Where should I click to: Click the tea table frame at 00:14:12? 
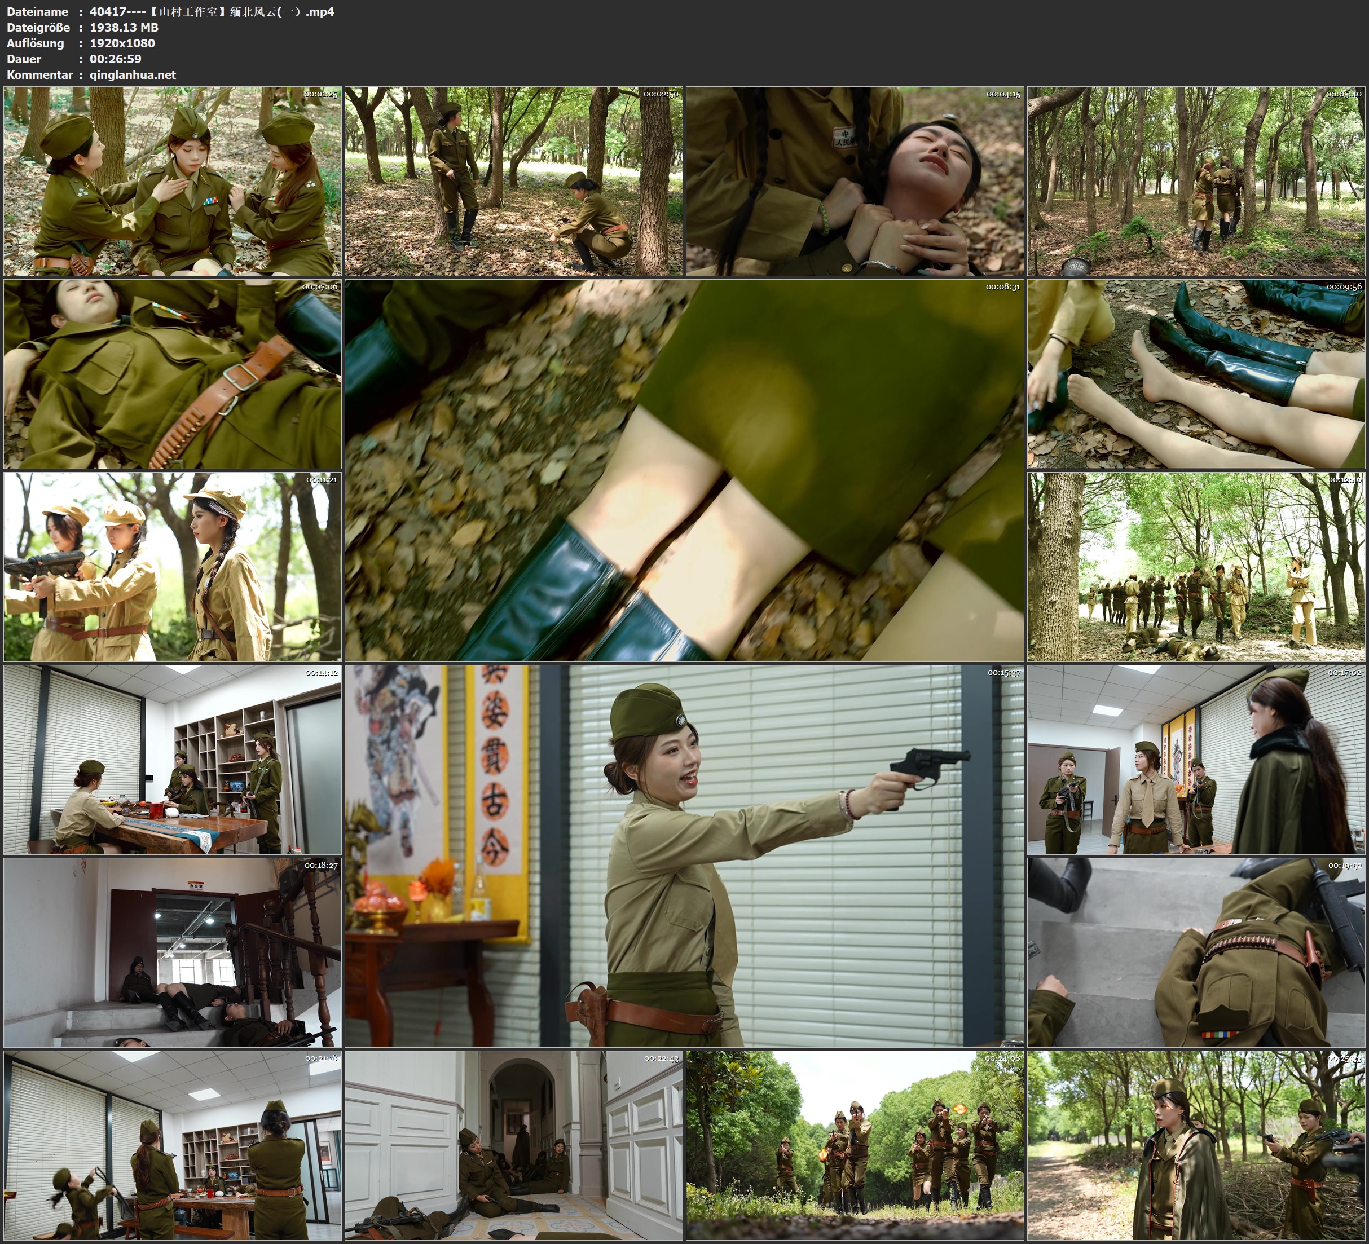click(173, 759)
